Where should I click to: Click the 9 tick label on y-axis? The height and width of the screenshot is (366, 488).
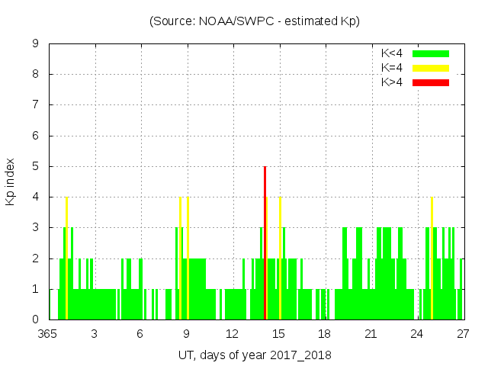[36, 43]
